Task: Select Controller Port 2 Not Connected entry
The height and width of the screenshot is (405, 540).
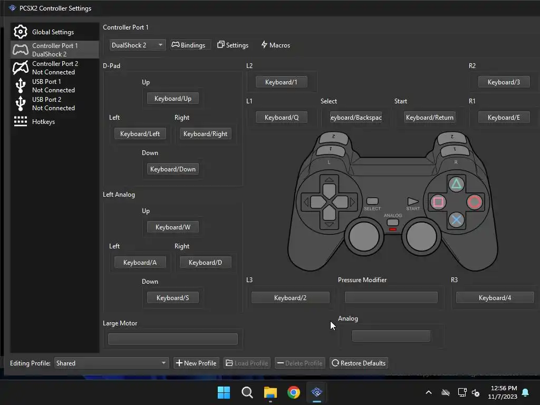Action: (x=55, y=67)
